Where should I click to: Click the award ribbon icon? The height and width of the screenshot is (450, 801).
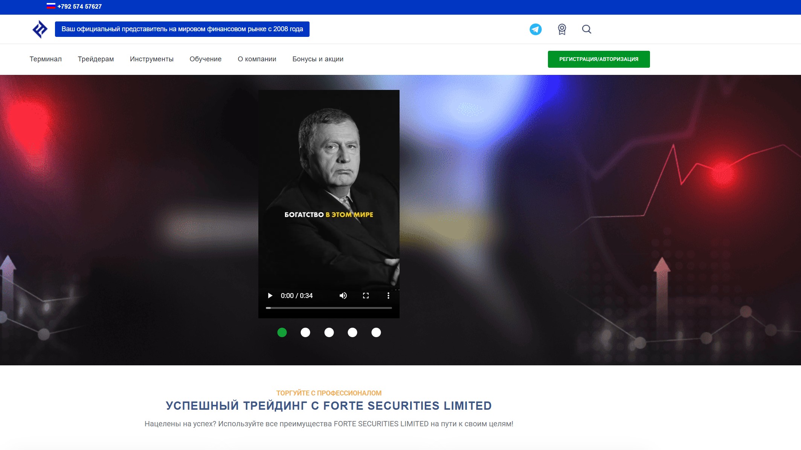click(562, 29)
